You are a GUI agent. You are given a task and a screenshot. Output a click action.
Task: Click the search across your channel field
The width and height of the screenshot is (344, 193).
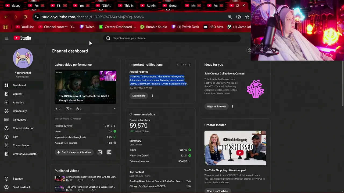click(172, 38)
